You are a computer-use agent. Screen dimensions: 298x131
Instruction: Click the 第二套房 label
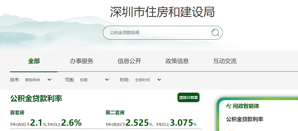pyautogui.click(x=115, y=113)
